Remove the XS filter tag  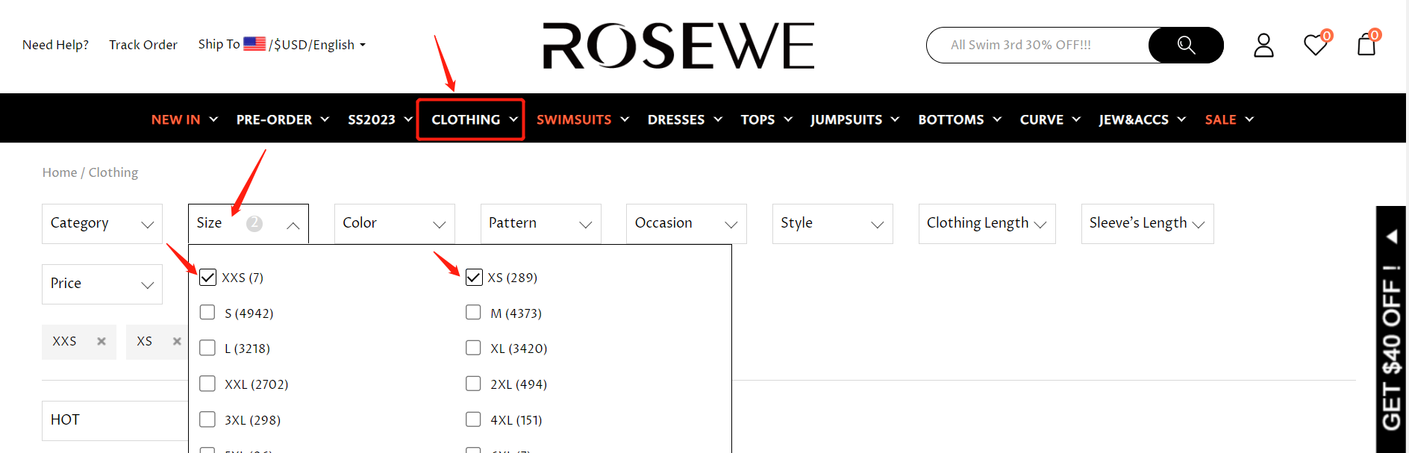tap(177, 341)
